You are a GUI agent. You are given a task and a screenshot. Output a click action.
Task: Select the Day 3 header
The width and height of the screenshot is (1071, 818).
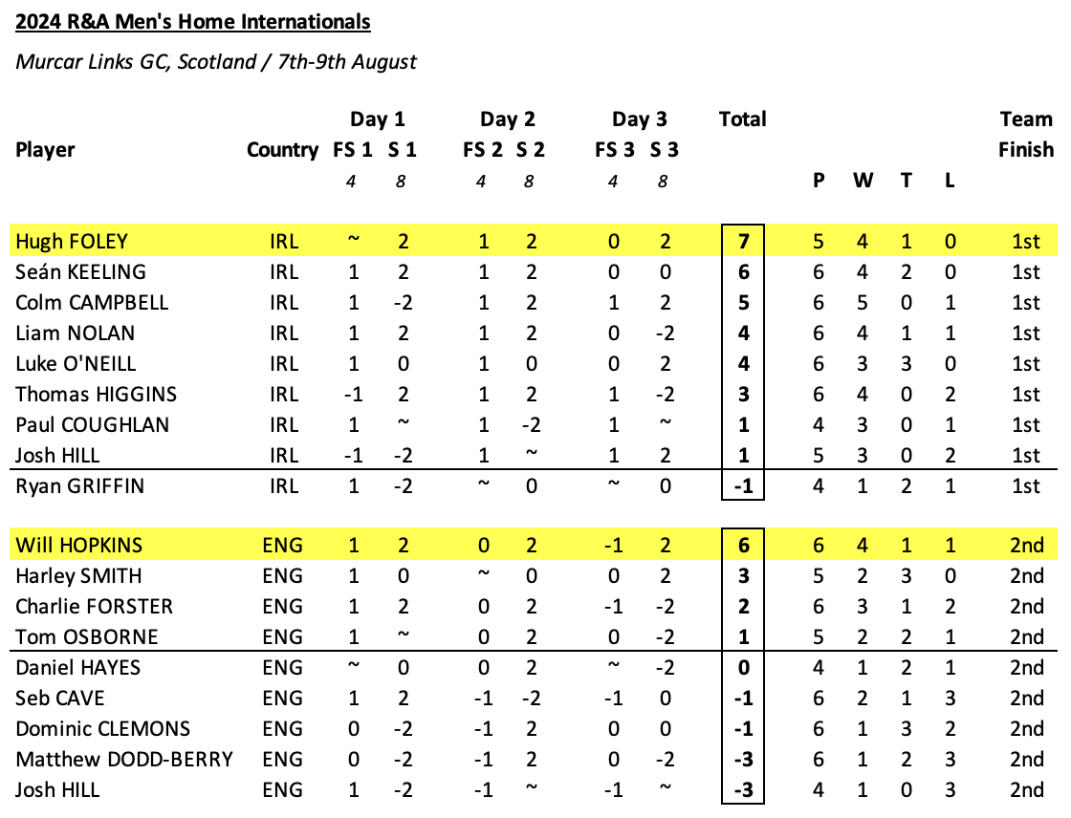click(639, 119)
